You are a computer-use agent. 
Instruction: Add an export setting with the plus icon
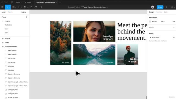click(174, 28)
